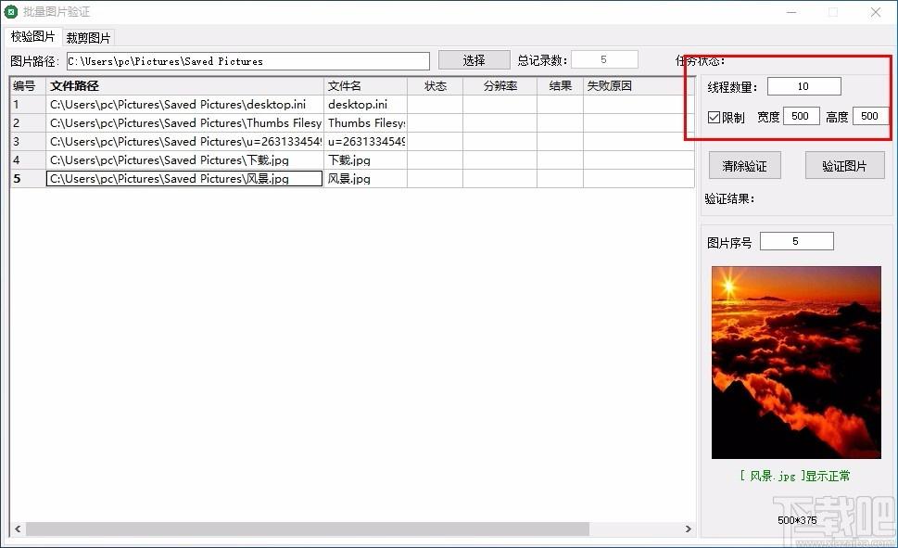The height and width of the screenshot is (548, 898).
Task: Click the green app icon in title bar
Action: click(x=10, y=11)
